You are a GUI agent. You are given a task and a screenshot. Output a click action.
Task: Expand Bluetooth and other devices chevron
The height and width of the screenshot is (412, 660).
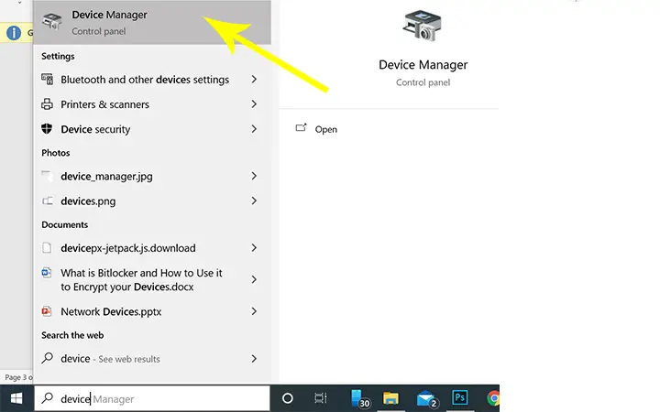click(x=254, y=79)
